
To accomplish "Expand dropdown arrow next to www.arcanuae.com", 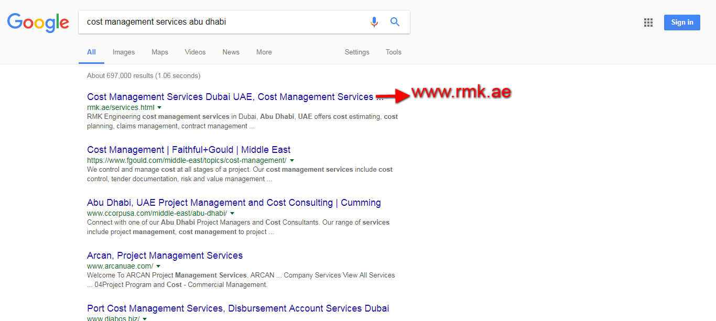I will point(158,267).
